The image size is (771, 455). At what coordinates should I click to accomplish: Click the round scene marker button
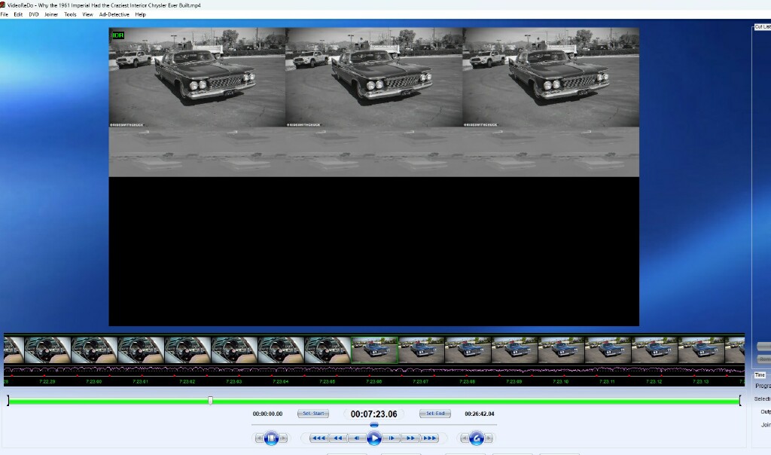[x=272, y=438]
